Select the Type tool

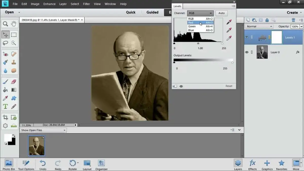(x=5, y=106)
